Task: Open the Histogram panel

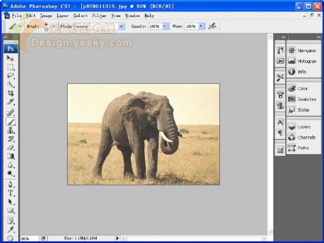Action: point(303,61)
